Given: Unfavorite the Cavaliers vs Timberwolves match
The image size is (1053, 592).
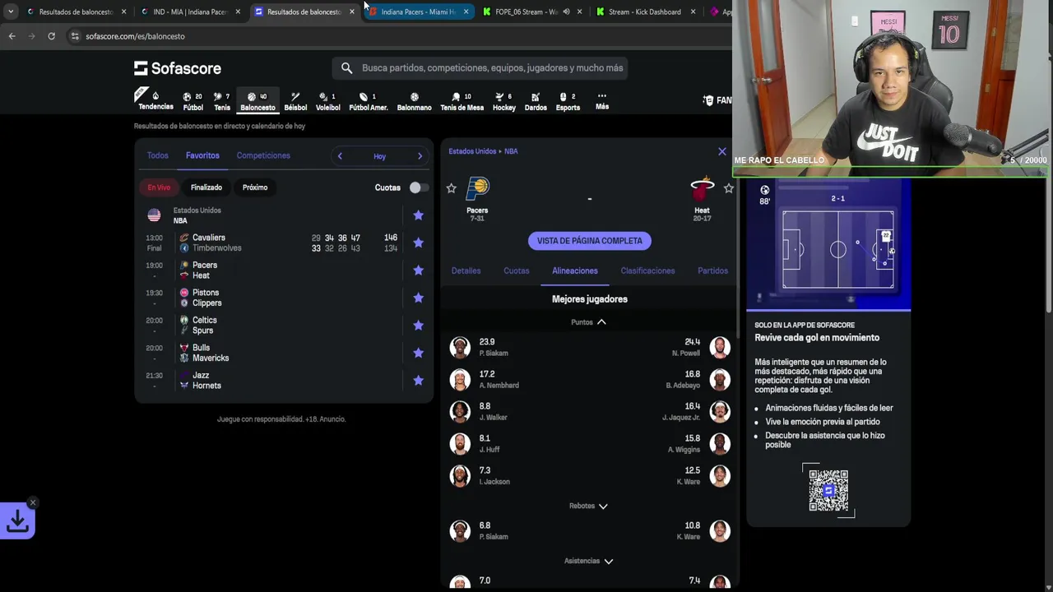Looking at the screenshot, I should (x=418, y=243).
